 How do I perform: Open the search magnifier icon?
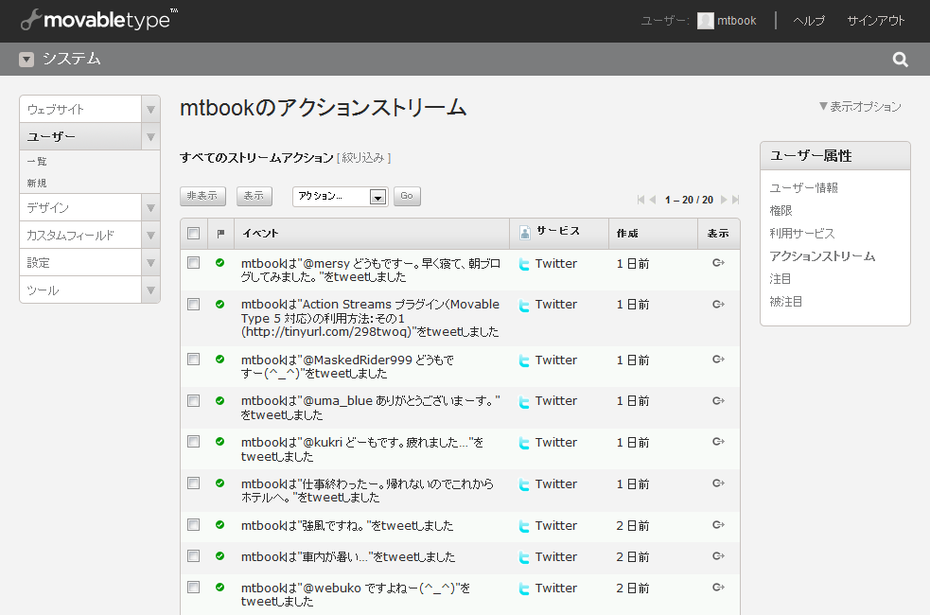pos(901,60)
